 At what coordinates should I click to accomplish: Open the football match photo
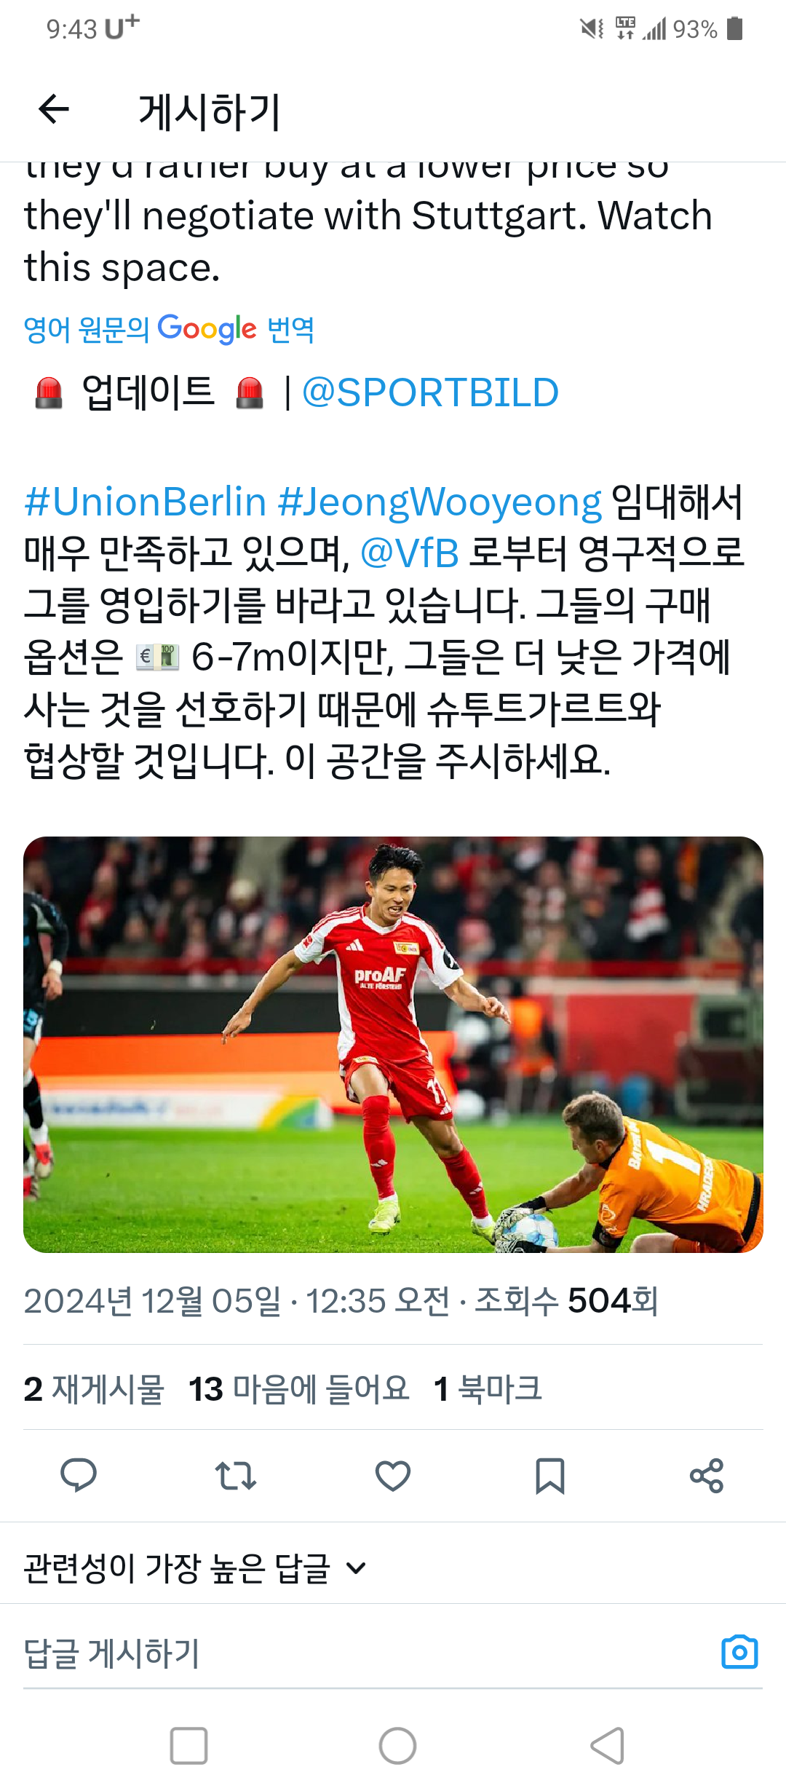pos(393,1045)
